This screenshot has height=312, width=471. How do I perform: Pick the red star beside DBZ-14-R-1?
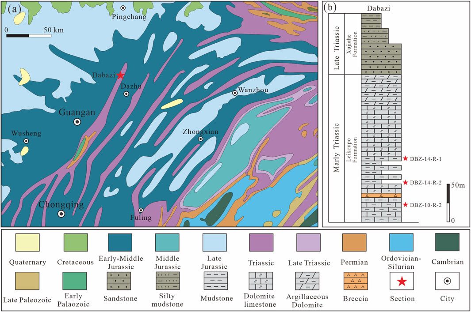(406, 158)
